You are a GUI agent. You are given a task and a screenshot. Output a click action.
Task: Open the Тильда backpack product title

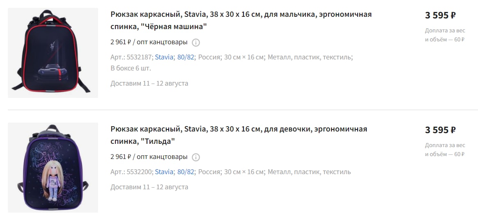tap(239, 135)
